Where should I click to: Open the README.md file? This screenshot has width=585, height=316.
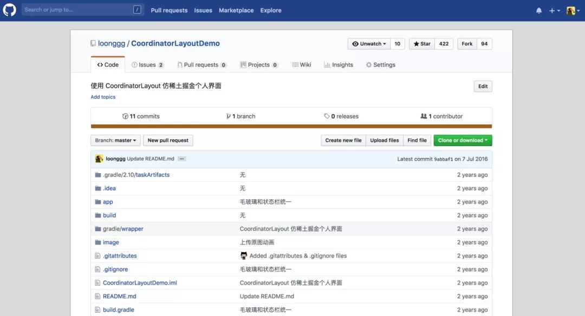click(119, 297)
